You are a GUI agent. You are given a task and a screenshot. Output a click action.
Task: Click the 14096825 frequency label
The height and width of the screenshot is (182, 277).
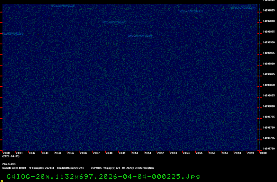pos(269,96)
